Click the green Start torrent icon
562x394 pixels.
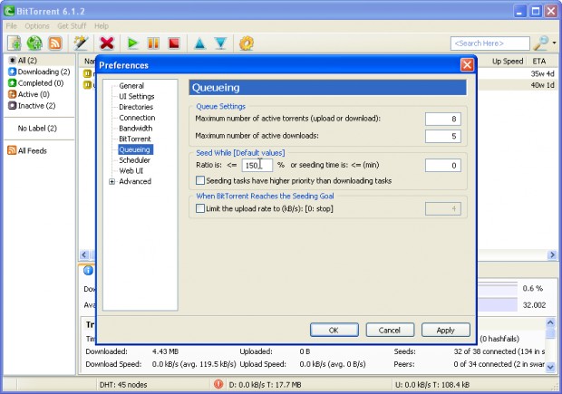pos(132,43)
